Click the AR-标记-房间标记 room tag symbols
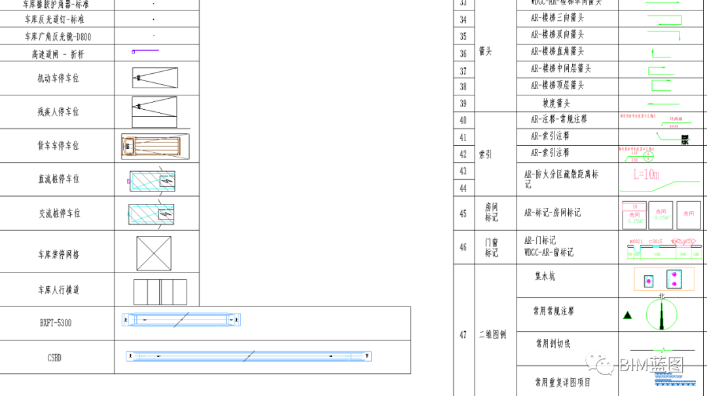This screenshot has height=396, width=707. tap(661, 214)
